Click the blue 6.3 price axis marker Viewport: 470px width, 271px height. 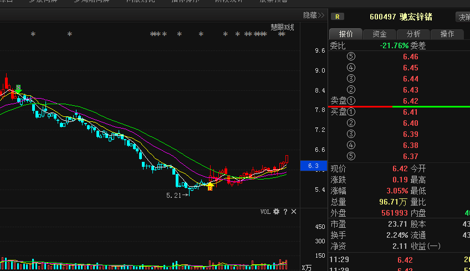[313, 166]
